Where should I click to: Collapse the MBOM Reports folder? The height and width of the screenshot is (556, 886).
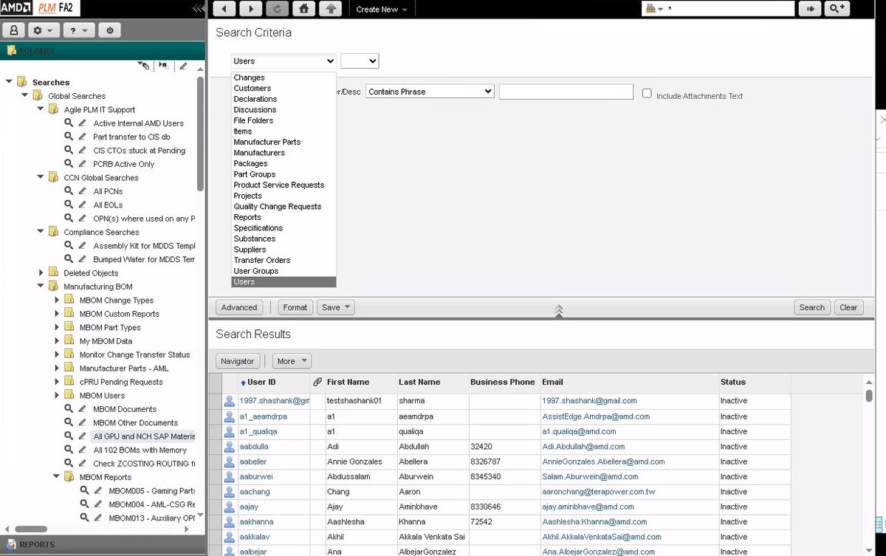[57, 477]
